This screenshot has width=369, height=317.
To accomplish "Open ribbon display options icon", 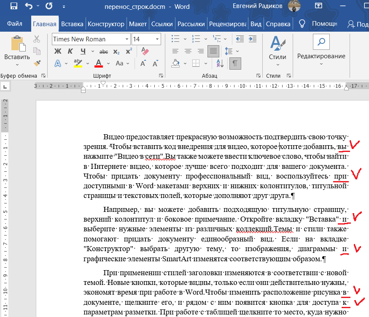I will click(x=318, y=5).
